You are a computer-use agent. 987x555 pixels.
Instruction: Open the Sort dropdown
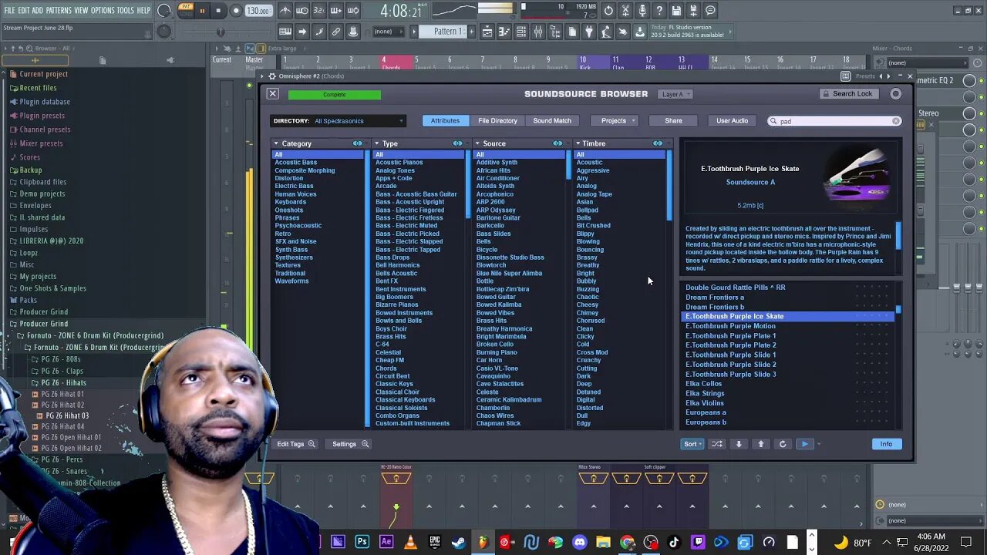(x=692, y=444)
